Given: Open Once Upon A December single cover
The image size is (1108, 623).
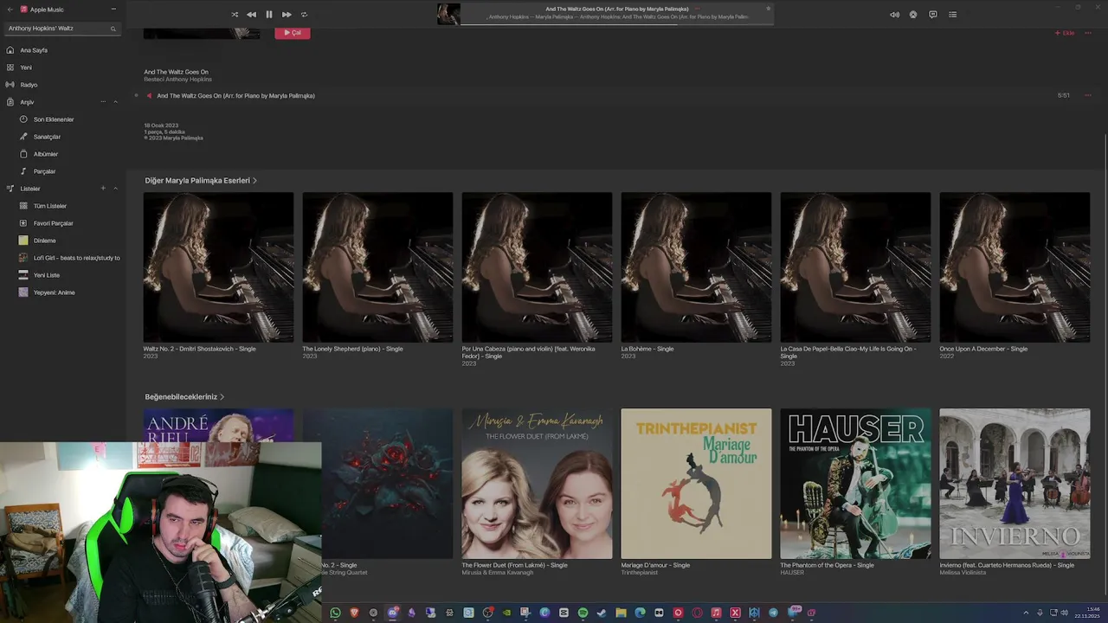Looking at the screenshot, I should tap(1015, 267).
